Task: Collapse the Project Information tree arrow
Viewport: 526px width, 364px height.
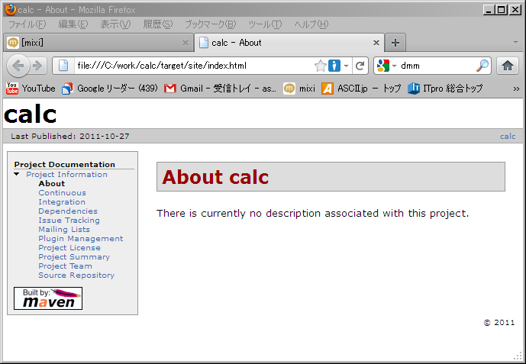Action: [x=17, y=174]
